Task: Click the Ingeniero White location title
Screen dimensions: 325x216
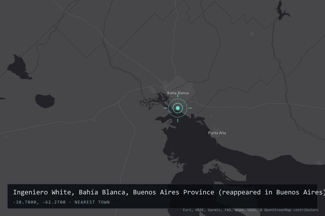Action: tap(169, 192)
